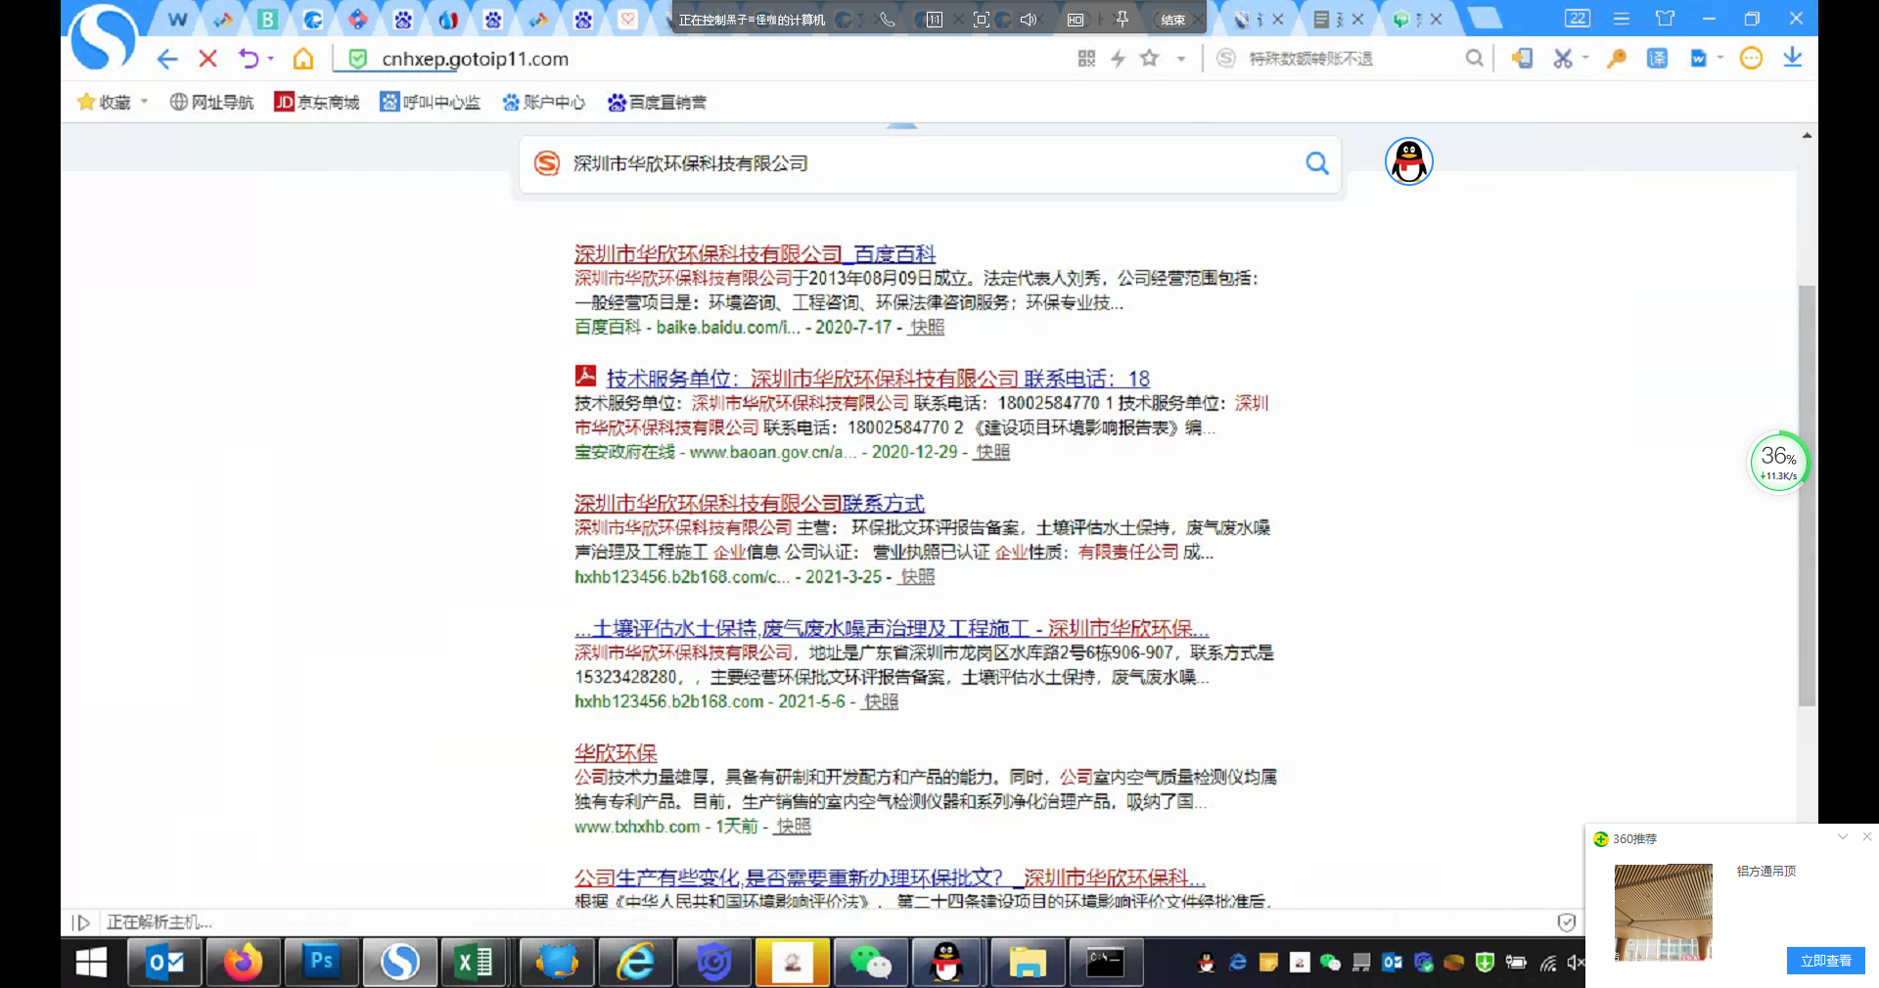Click the Sogou search magnifier on the page

pos(1316,163)
